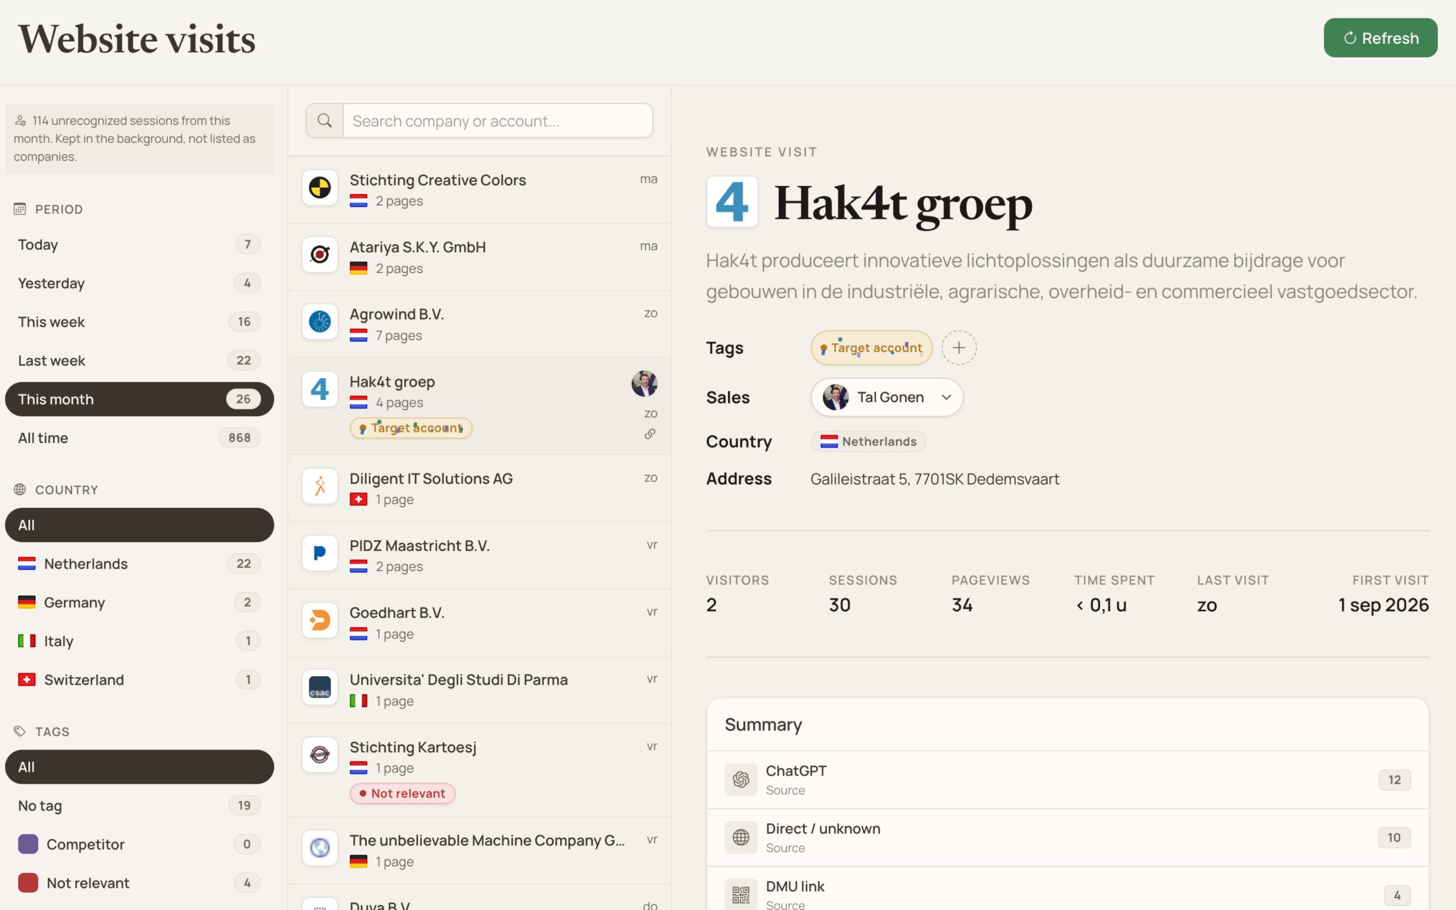1456x910 pixels.
Task: Click the ChatGPT source icon
Action: tap(741, 779)
